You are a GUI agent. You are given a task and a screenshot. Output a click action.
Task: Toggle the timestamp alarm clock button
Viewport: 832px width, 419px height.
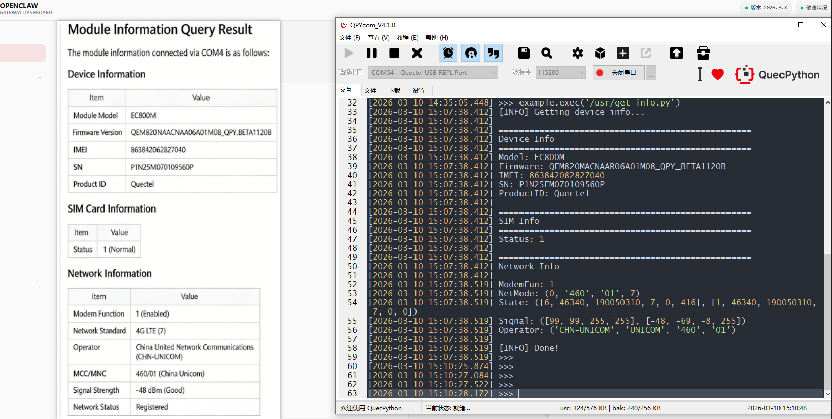[x=448, y=53]
